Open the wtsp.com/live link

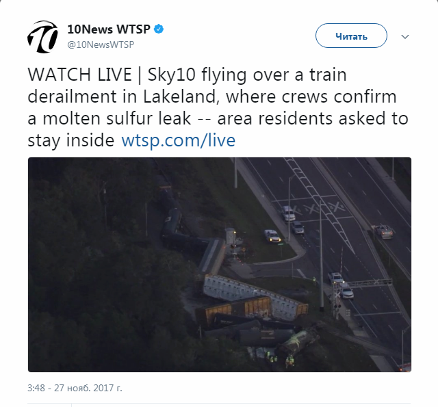[178, 140]
